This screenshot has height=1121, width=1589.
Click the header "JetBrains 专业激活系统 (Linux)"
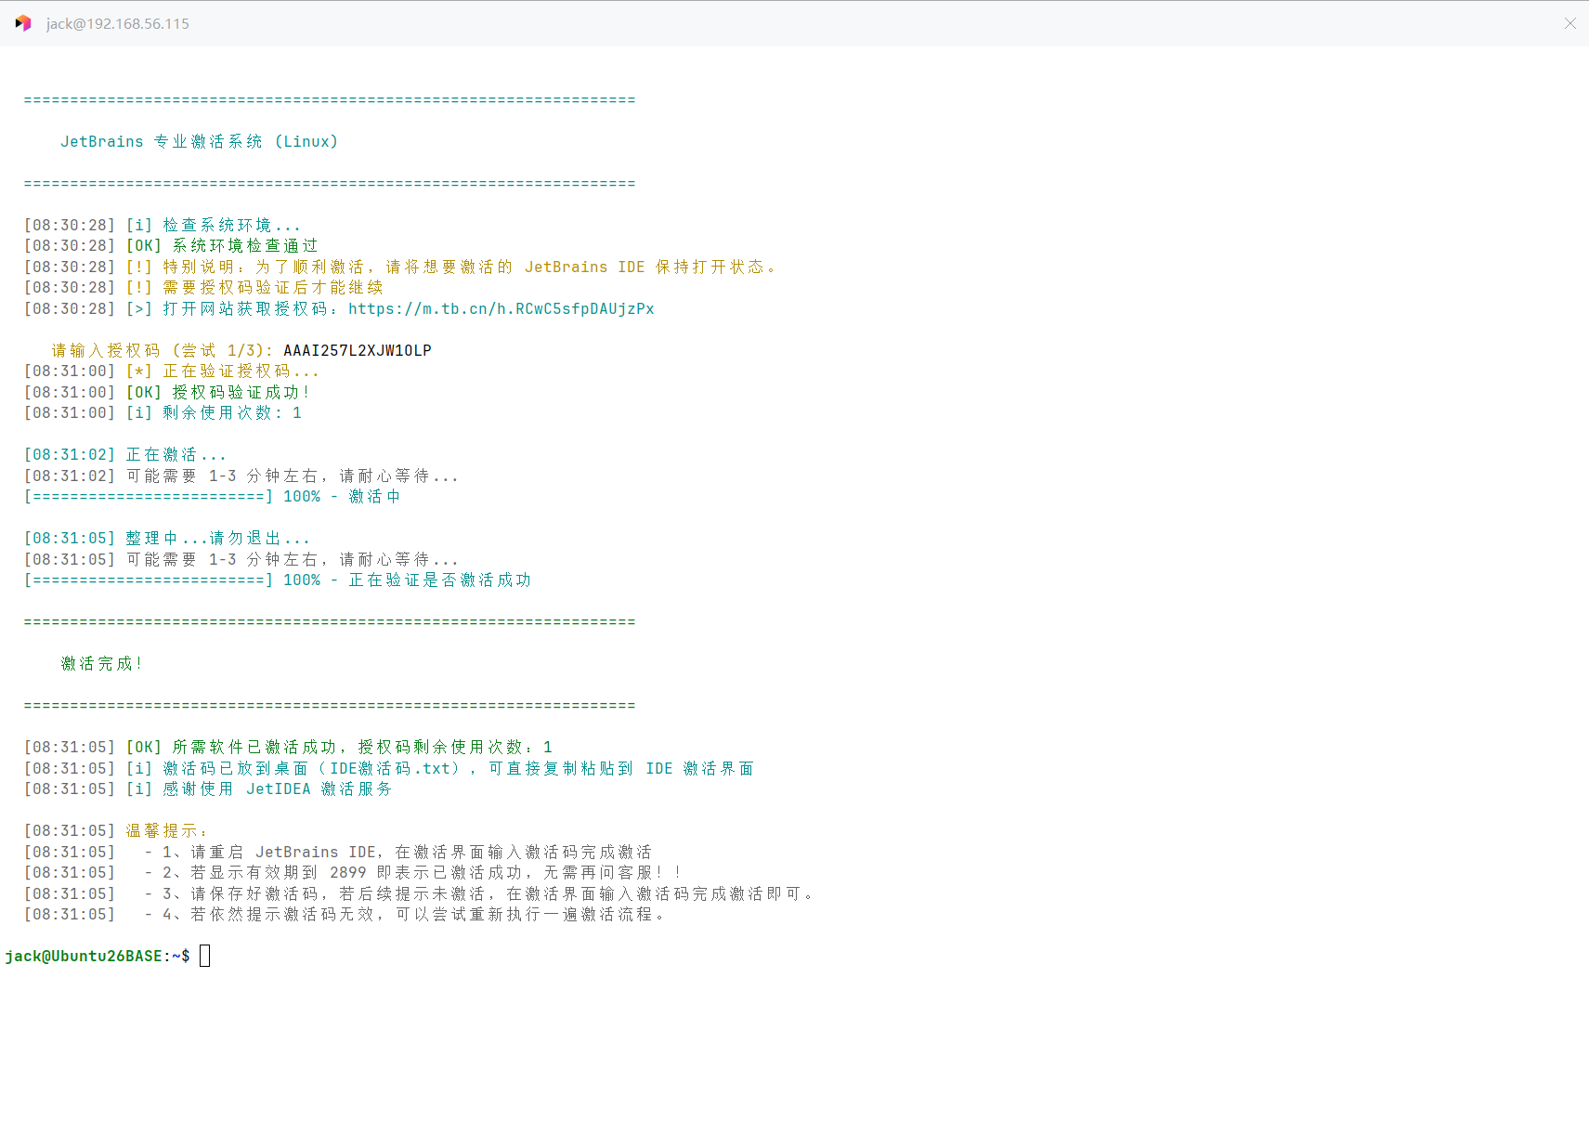click(200, 141)
